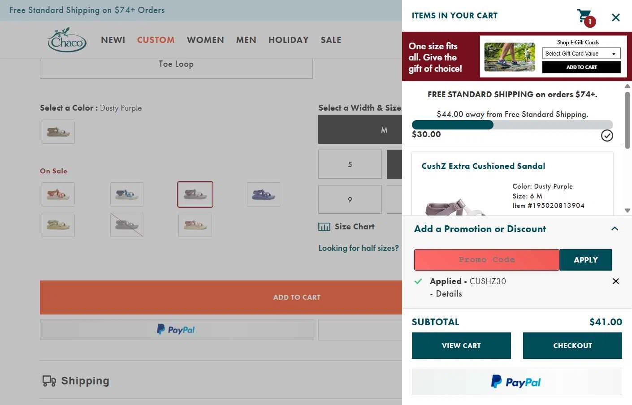The width and height of the screenshot is (632, 405).
Task: Click the Shipping section heading
Action: 85,381
